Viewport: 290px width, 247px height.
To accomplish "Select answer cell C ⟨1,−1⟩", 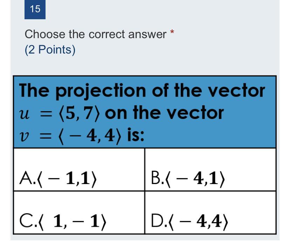I will [79, 212].
